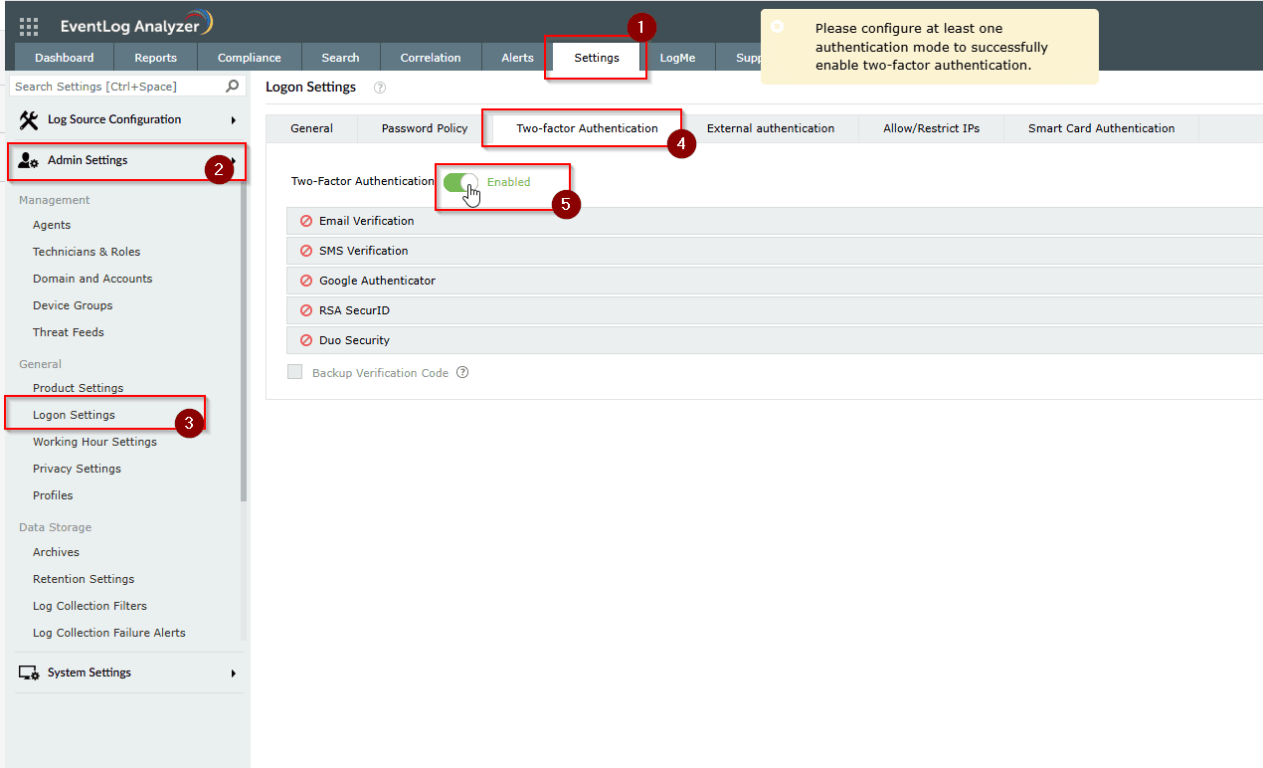Open the Dashboard tab
The image size is (1263, 768).
[x=65, y=58]
